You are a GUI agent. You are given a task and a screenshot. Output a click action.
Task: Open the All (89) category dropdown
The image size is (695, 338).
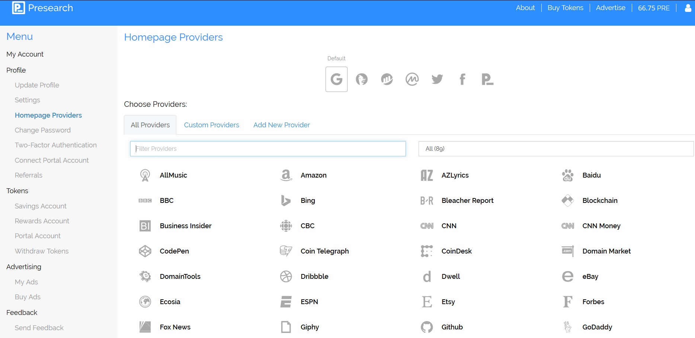tap(556, 149)
